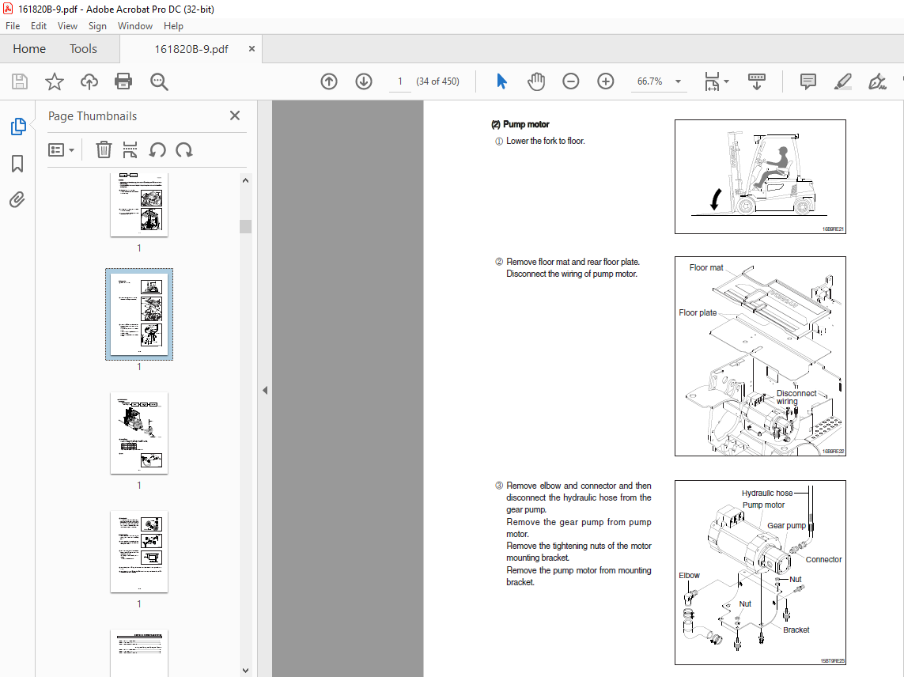Add the file to starred favorites
The width and height of the screenshot is (904, 677).
(x=55, y=81)
